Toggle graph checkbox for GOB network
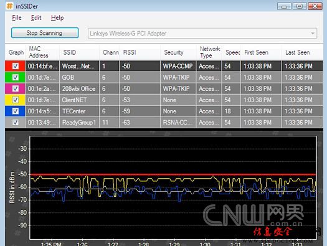The width and height of the screenshot is (327, 246). (x=16, y=77)
